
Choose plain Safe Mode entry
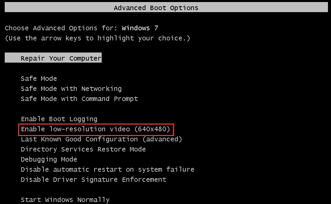(x=39, y=78)
